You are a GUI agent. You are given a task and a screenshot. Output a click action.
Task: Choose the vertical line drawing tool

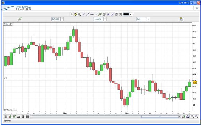coord(96,14)
